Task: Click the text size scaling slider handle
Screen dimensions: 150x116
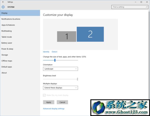Action: [55, 60]
